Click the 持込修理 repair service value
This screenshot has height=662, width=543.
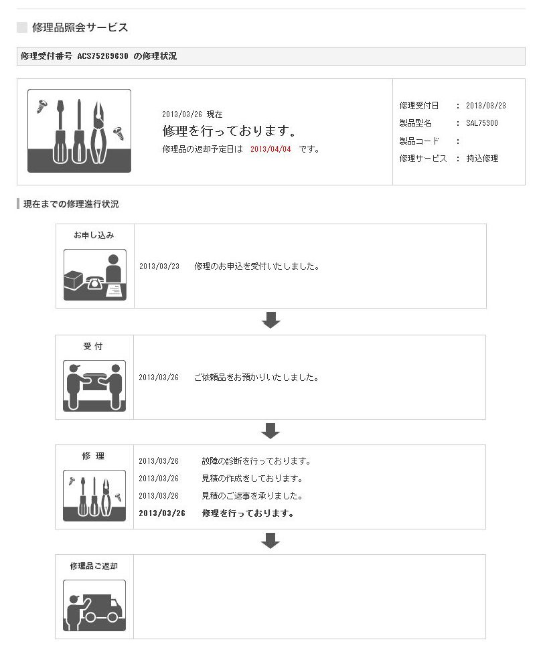(x=482, y=159)
